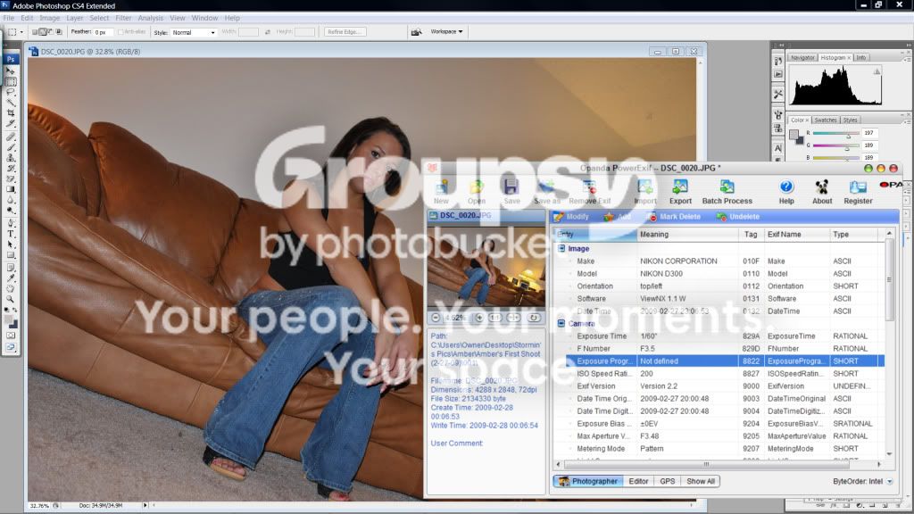Screen dimensions: 914x514
Task: Toggle Edit in Quick Mask Mode
Action: (x=11, y=336)
